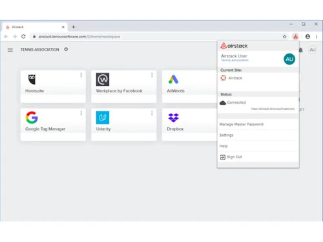Click the Tennis Association link under Airstack User
This screenshot has height=242, width=323.
coord(234,60)
